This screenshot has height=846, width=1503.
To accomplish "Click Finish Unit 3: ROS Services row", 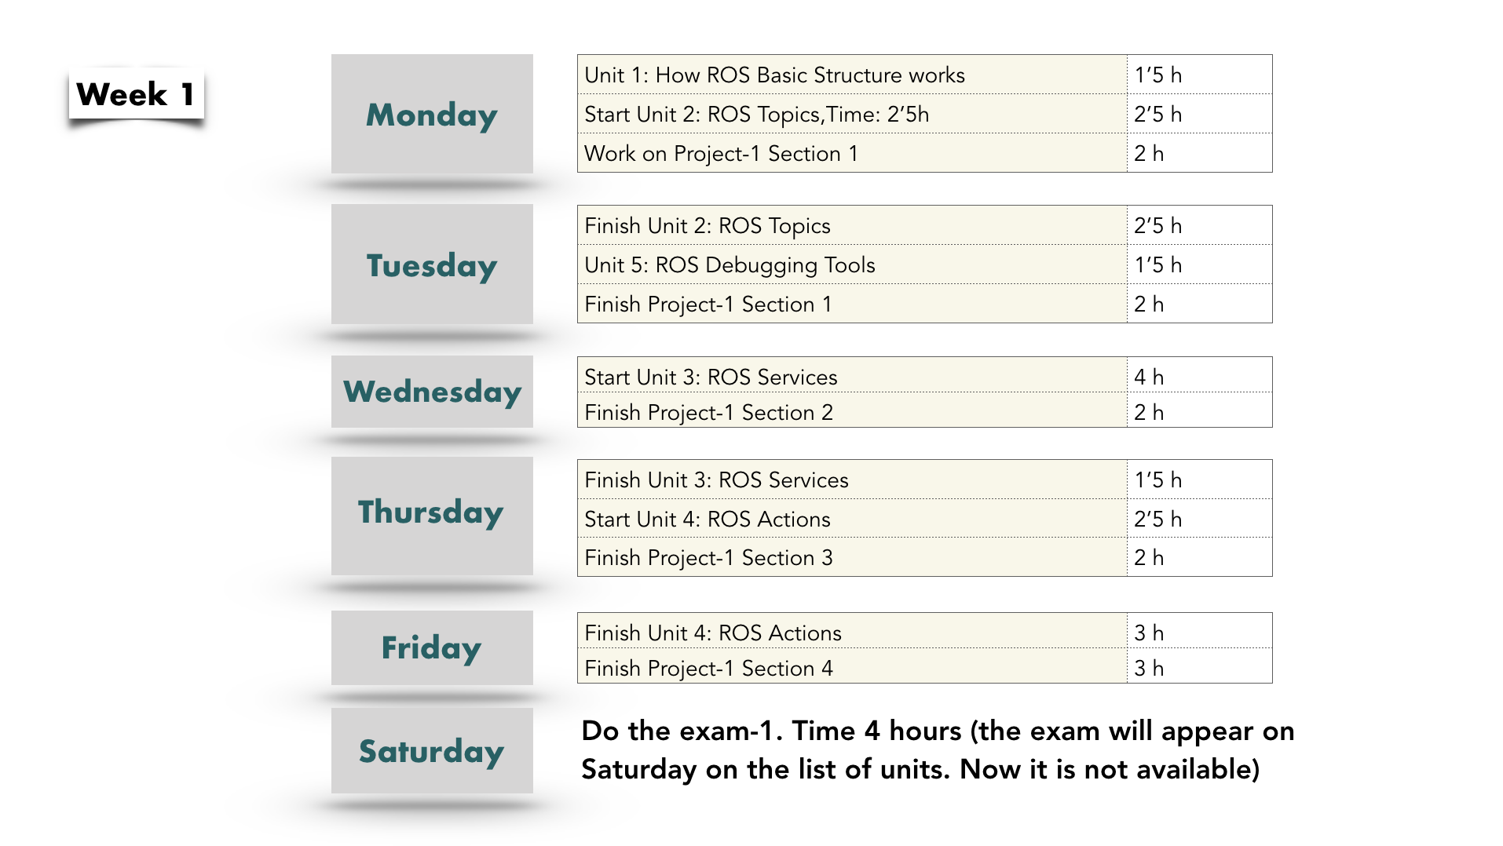I will point(924,480).
